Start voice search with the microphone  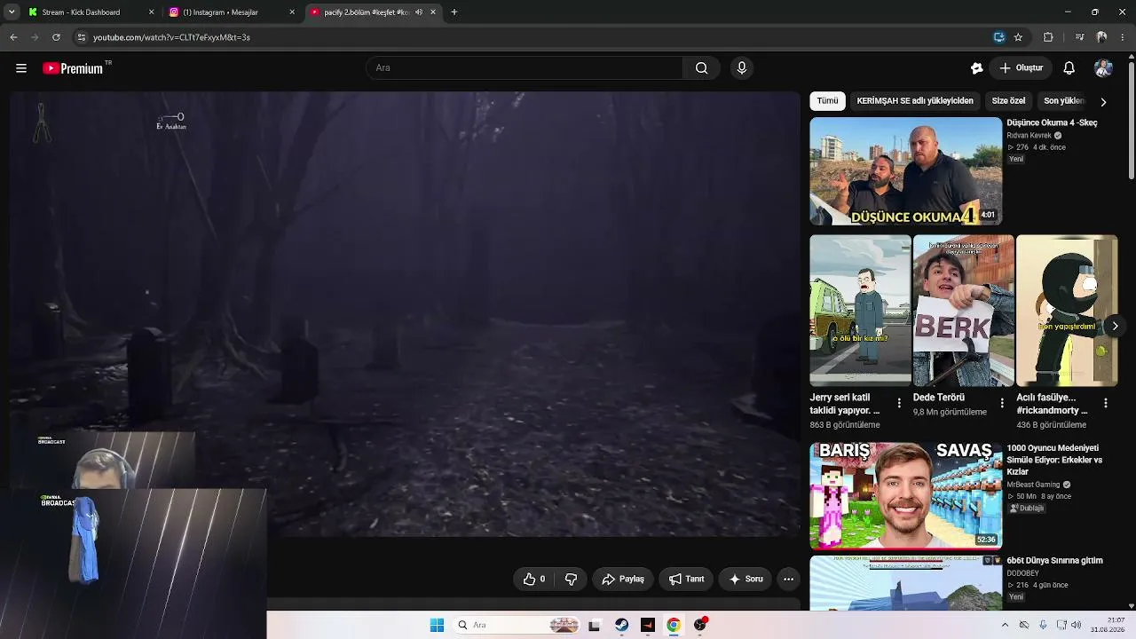(x=742, y=68)
